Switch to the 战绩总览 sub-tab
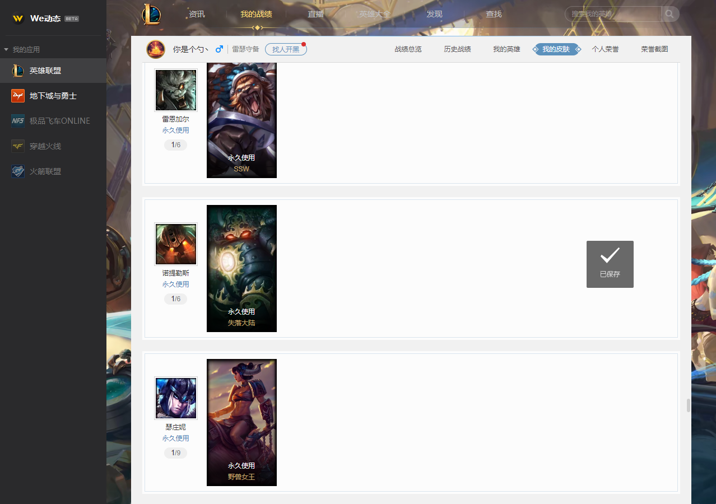716x504 pixels. [x=408, y=49]
